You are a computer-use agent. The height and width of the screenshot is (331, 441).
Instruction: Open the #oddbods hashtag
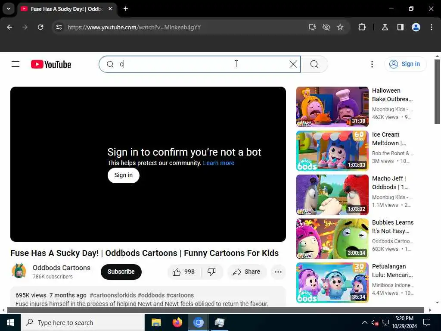(x=151, y=295)
